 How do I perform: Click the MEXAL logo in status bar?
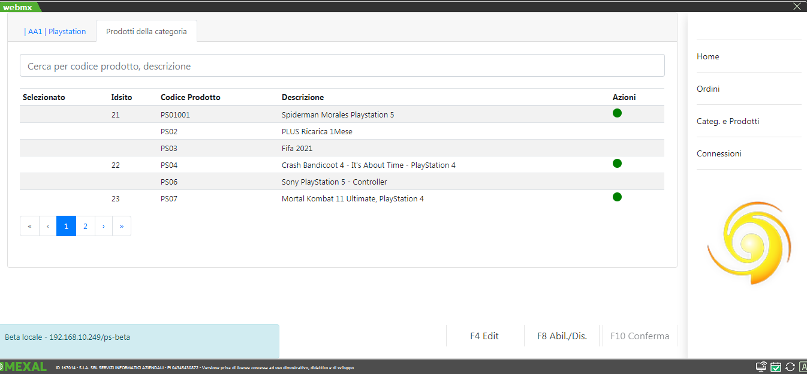[x=24, y=367]
